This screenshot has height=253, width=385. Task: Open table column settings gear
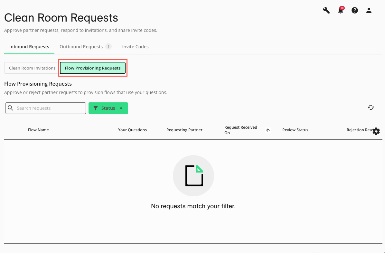[376, 131]
